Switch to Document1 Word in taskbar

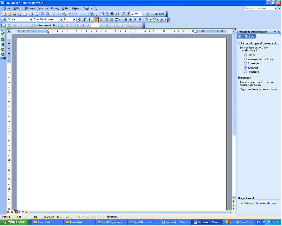pos(175,222)
